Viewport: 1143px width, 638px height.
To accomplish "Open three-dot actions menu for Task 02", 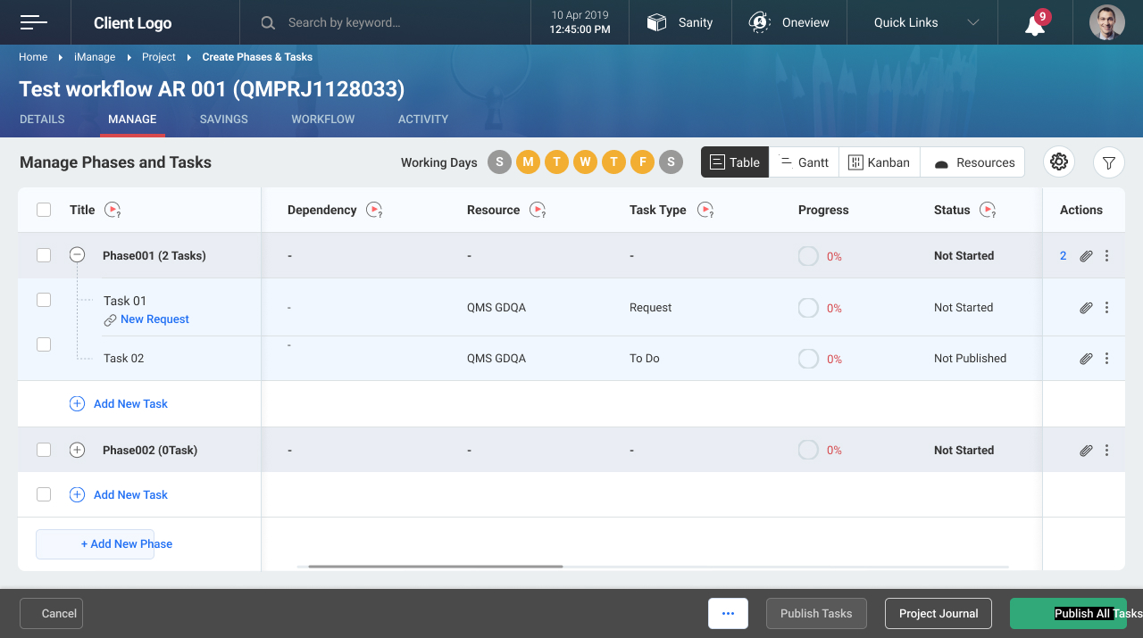I will (1107, 359).
